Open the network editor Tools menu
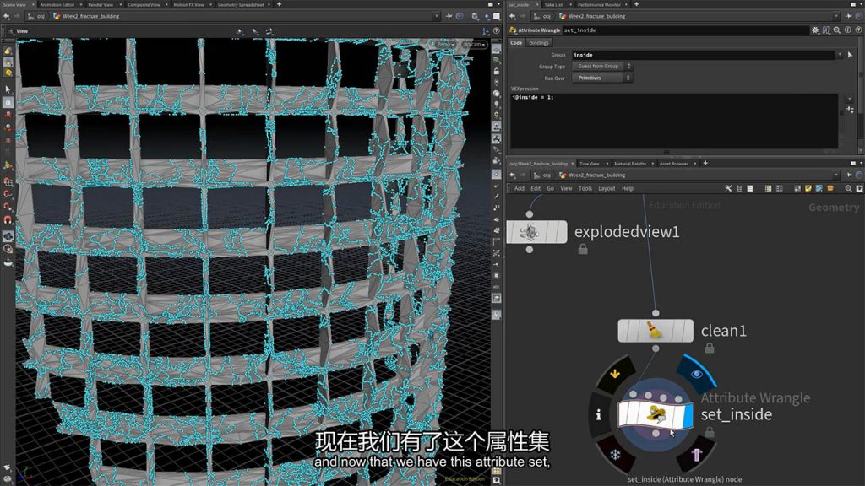 coord(585,188)
